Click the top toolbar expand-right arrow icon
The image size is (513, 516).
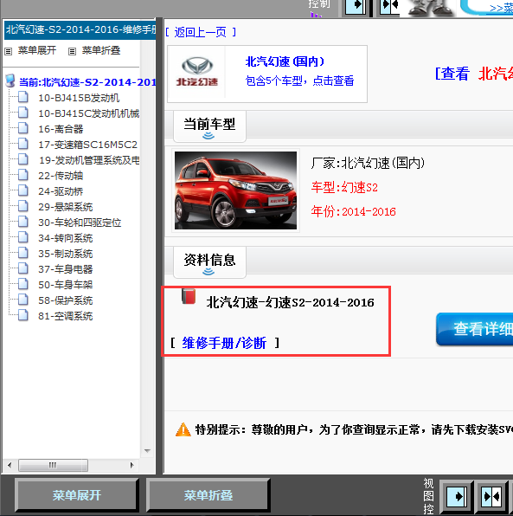point(356,7)
